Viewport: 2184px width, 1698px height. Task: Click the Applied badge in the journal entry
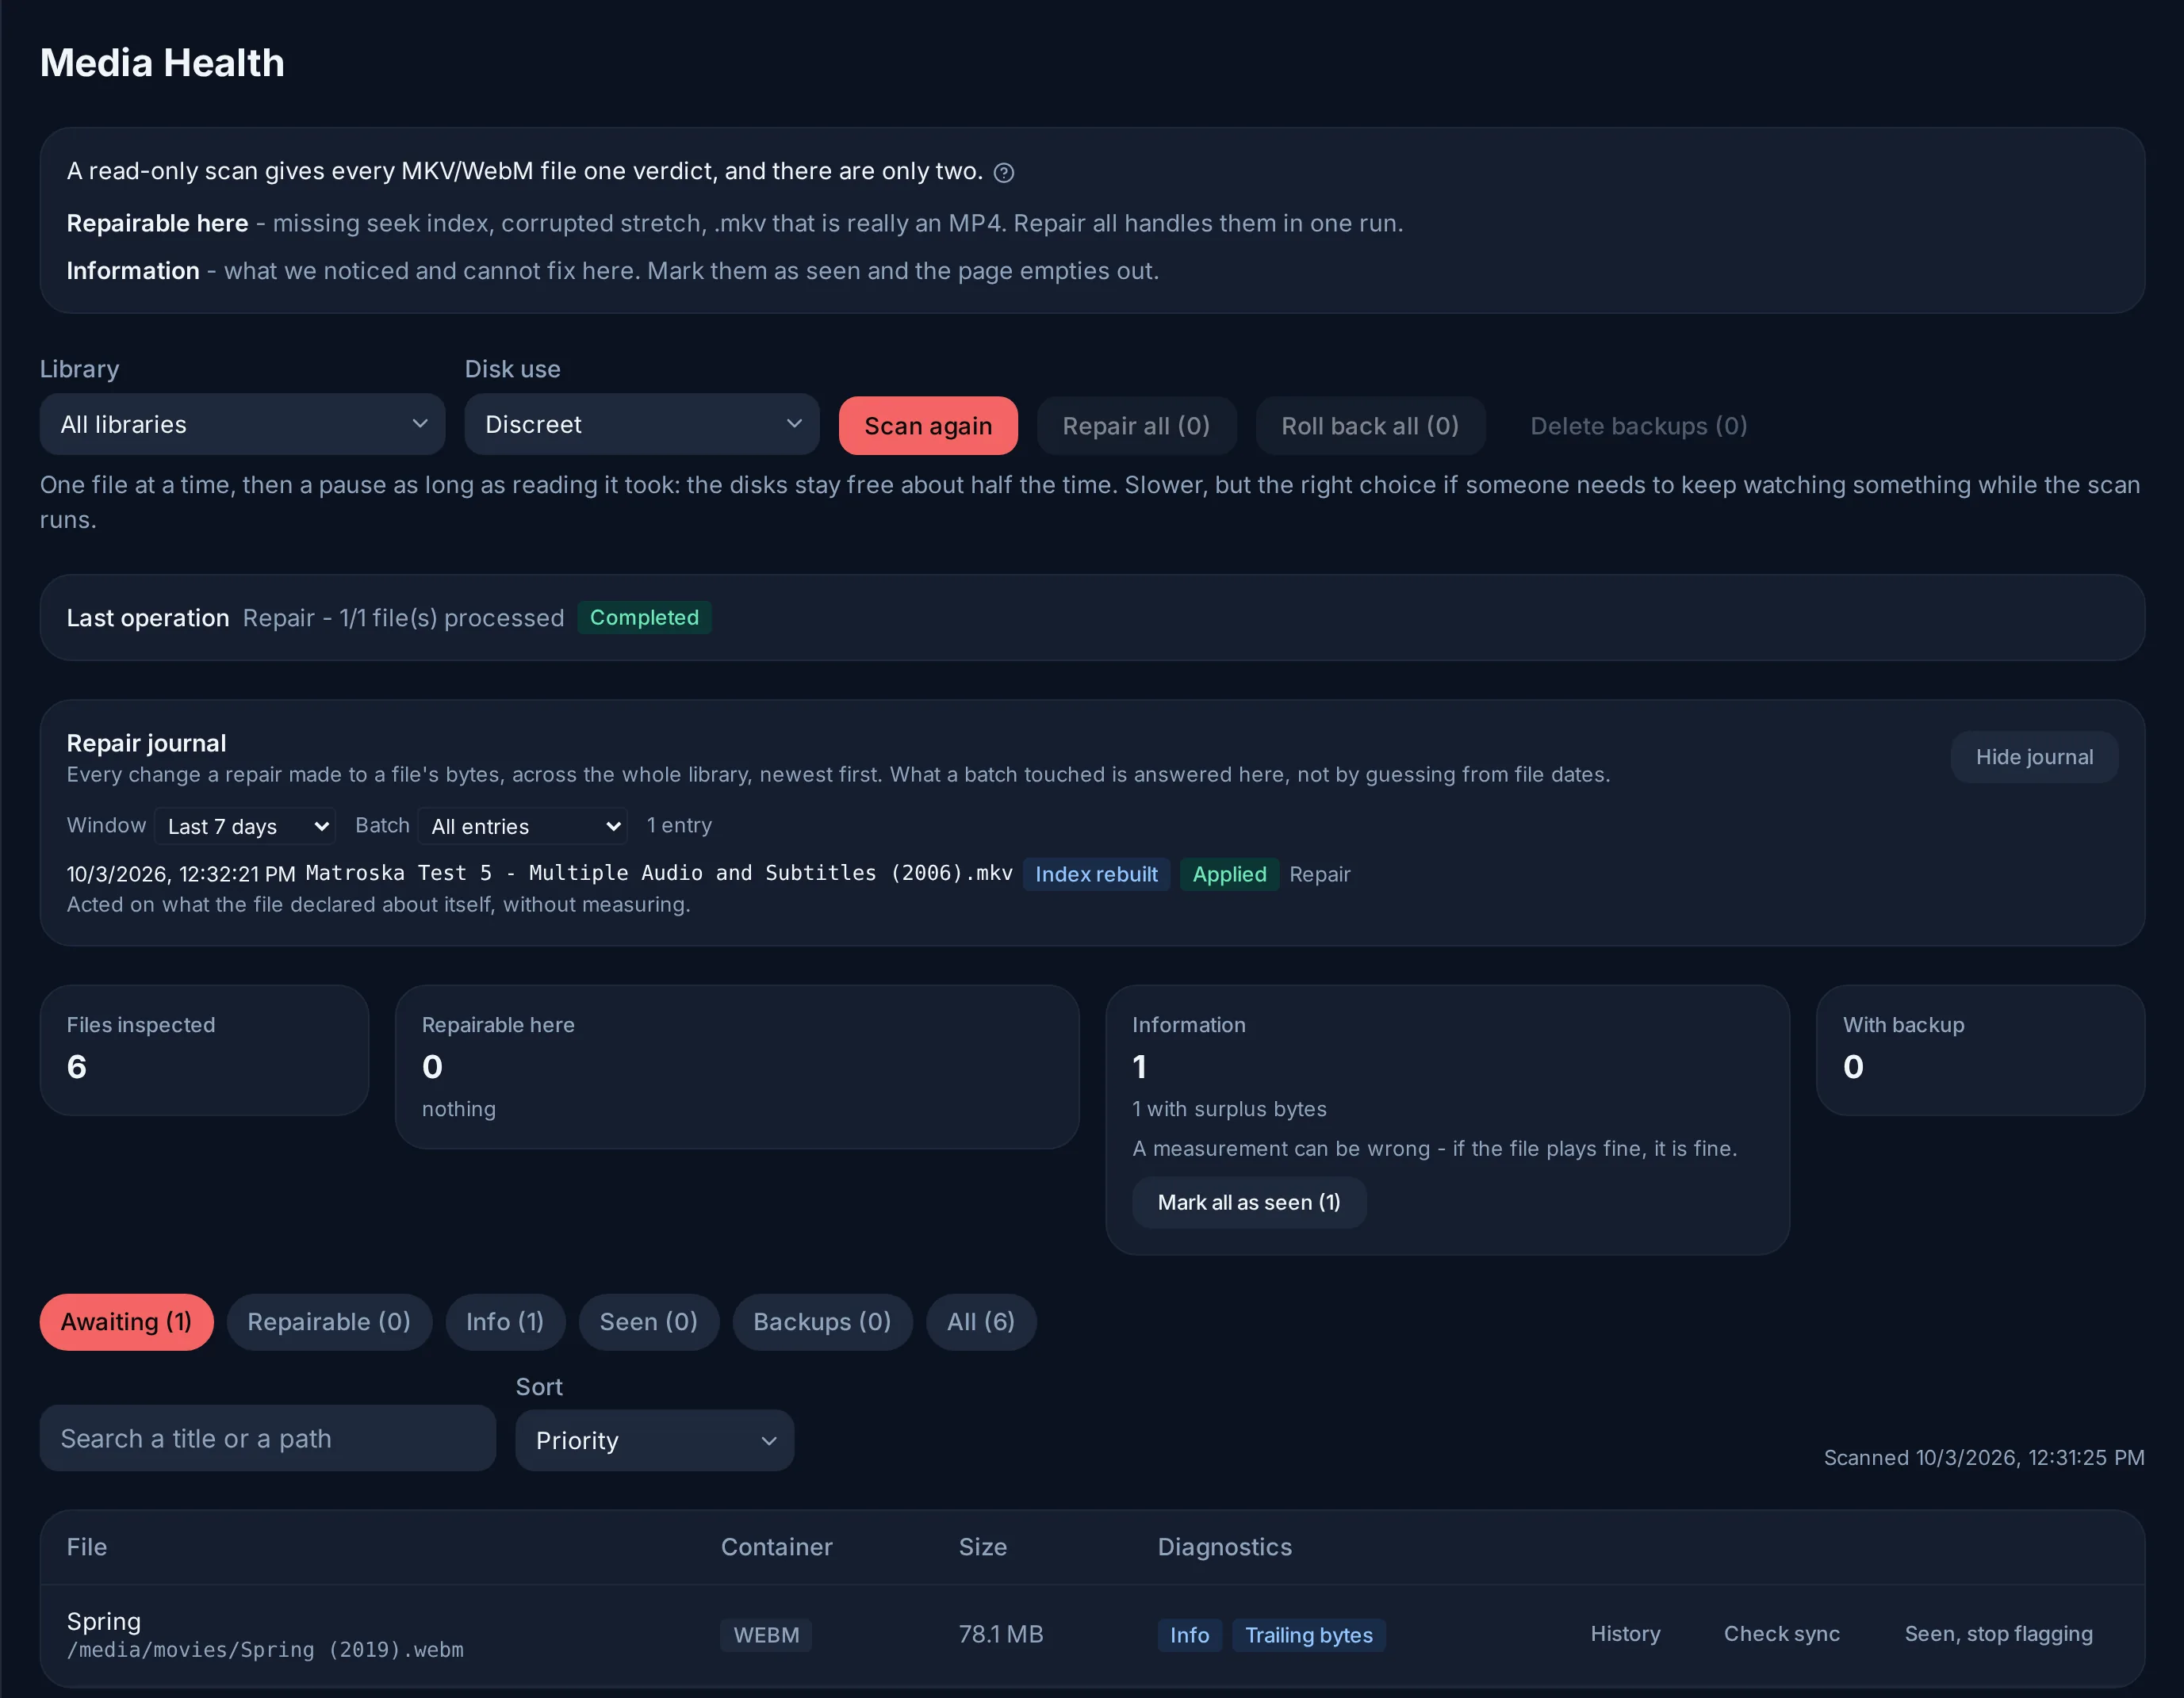1229,874
